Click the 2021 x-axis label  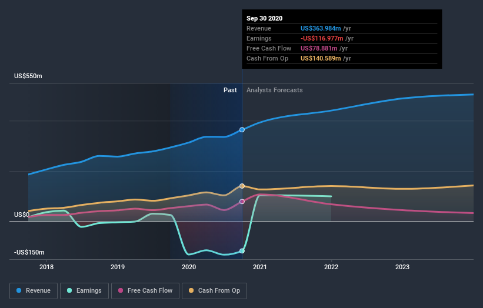point(260,267)
